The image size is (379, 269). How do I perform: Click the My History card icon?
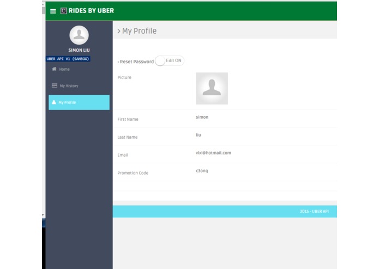click(55, 85)
